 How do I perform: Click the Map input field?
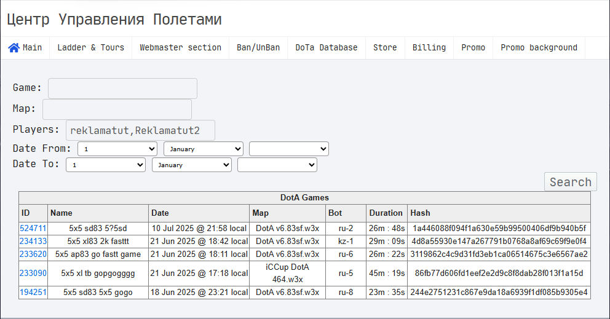[x=117, y=109]
